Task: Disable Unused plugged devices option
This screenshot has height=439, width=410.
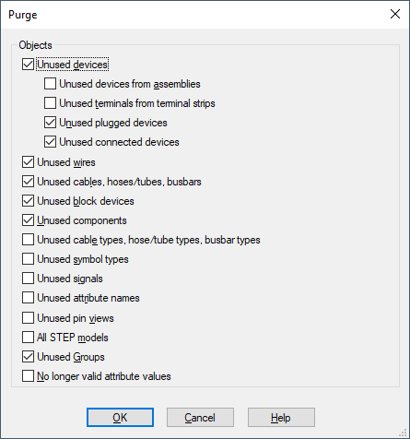Action: tap(50, 123)
